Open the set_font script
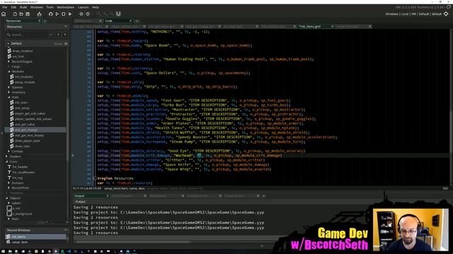Screen dimensions: 453x254 point(18,56)
